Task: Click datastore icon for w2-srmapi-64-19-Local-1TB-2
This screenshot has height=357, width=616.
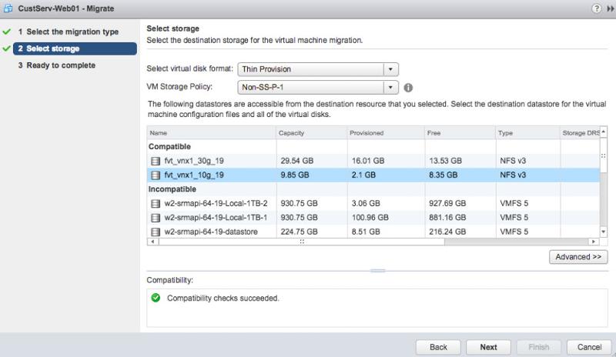Action: (x=156, y=203)
